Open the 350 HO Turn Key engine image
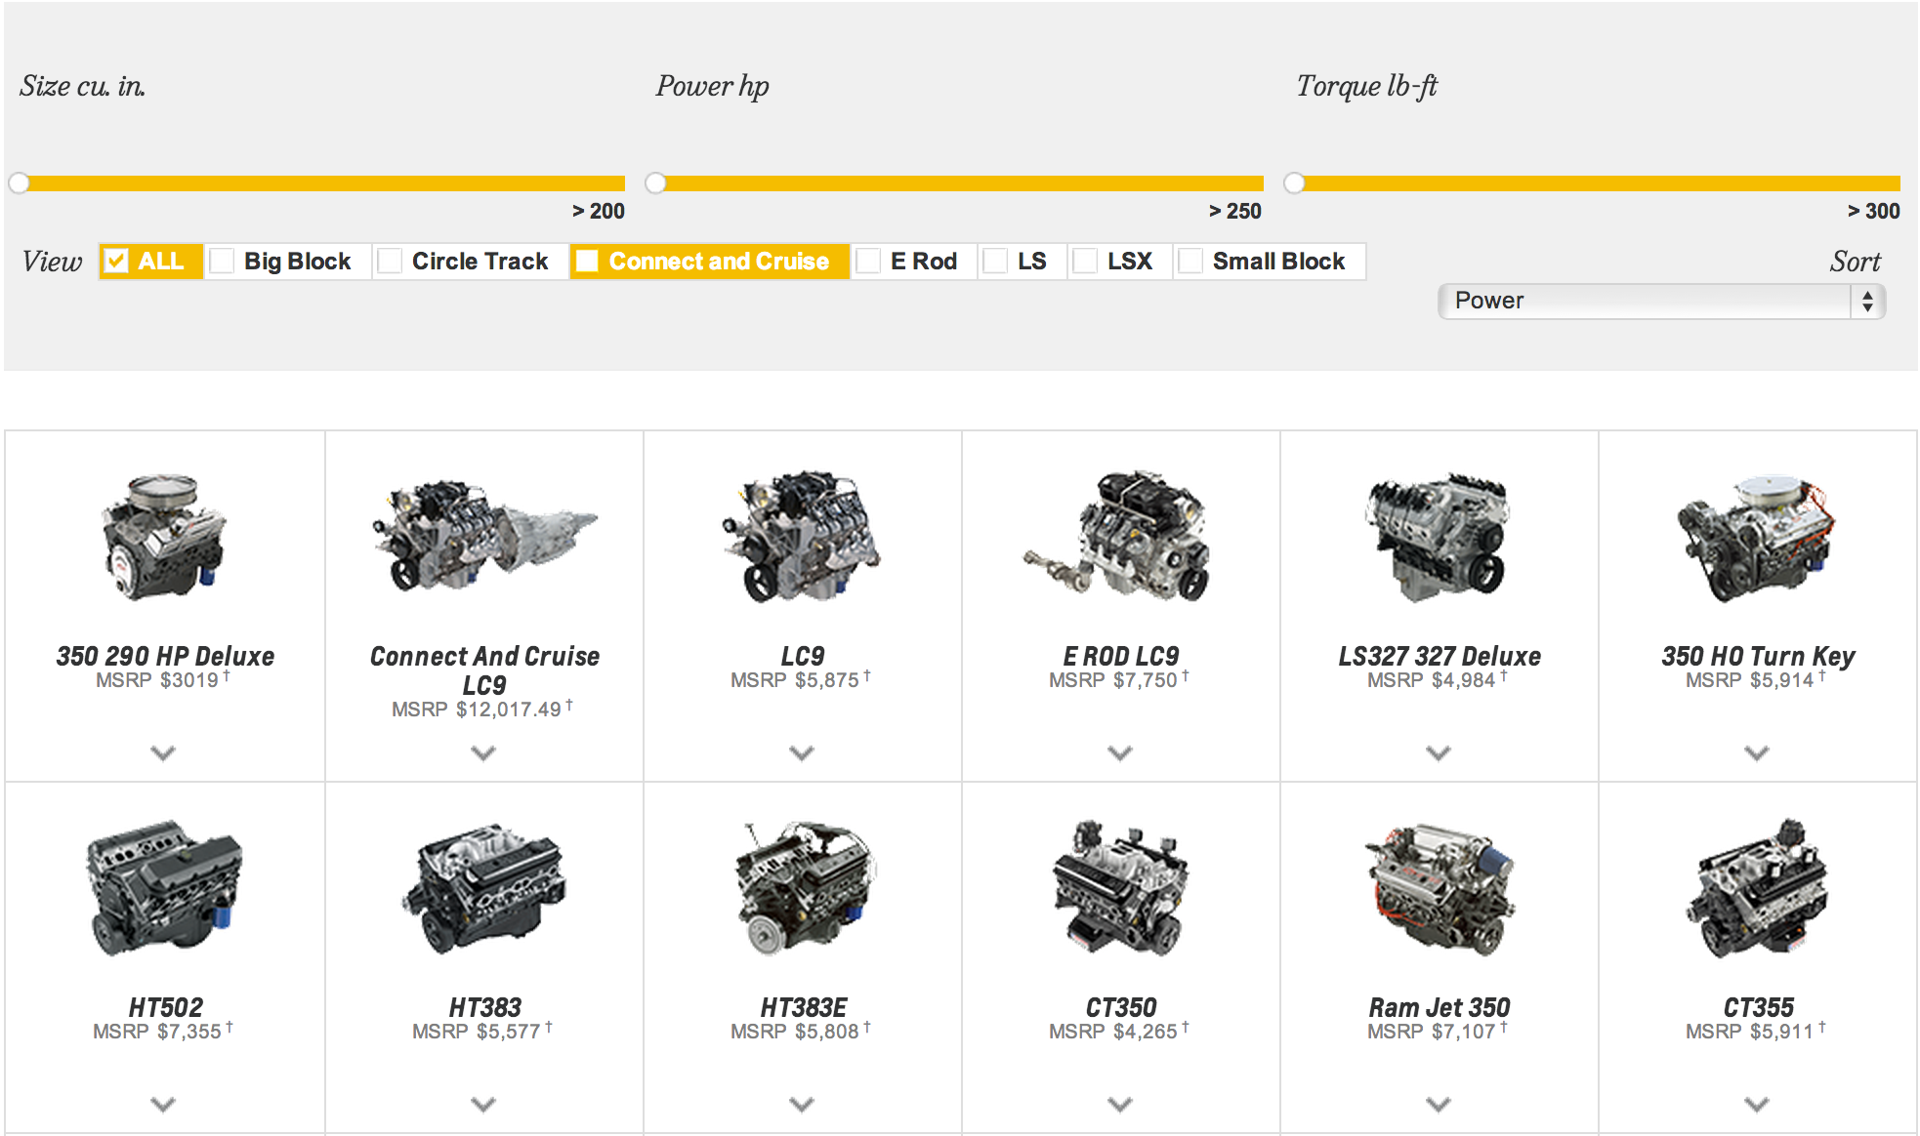This screenshot has width=1920, height=1136. [1757, 538]
